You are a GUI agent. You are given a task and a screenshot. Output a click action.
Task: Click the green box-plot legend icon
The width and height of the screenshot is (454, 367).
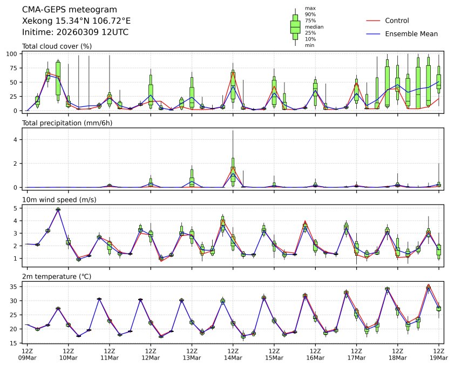pos(295,26)
